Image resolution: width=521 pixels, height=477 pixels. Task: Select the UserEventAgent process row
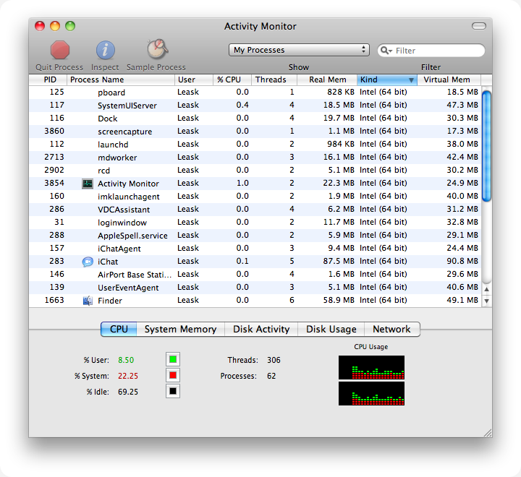(255, 288)
